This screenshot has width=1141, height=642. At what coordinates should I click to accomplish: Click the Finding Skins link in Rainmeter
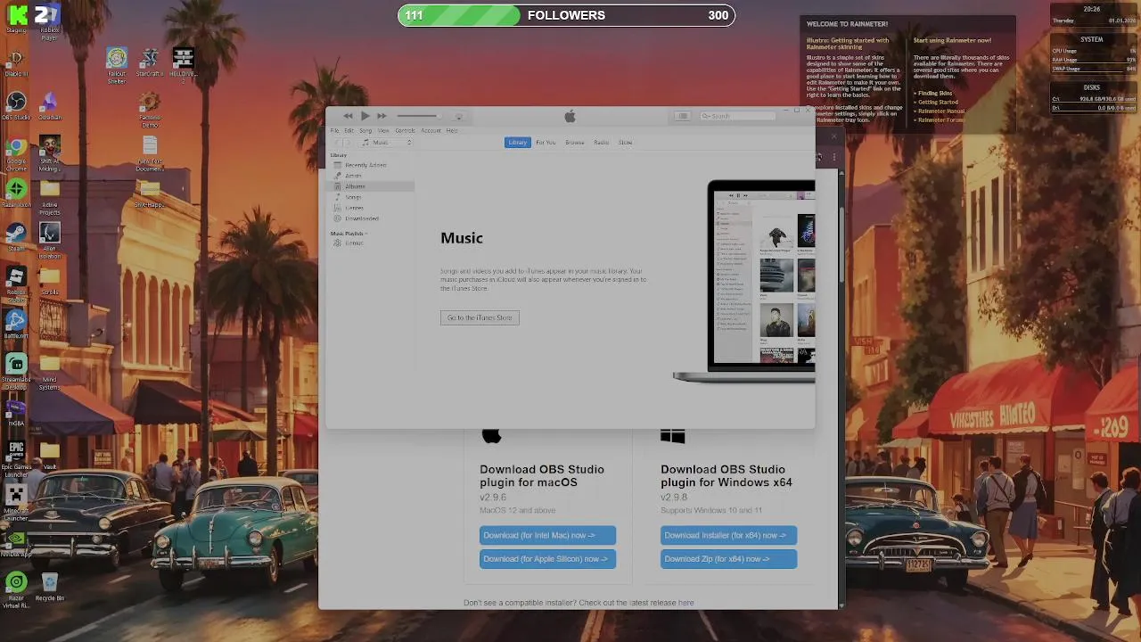pos(935,94)
